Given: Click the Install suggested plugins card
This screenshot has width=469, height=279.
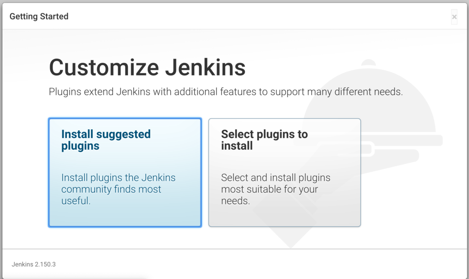Looking at the screenshot, I should coord(125,173).
